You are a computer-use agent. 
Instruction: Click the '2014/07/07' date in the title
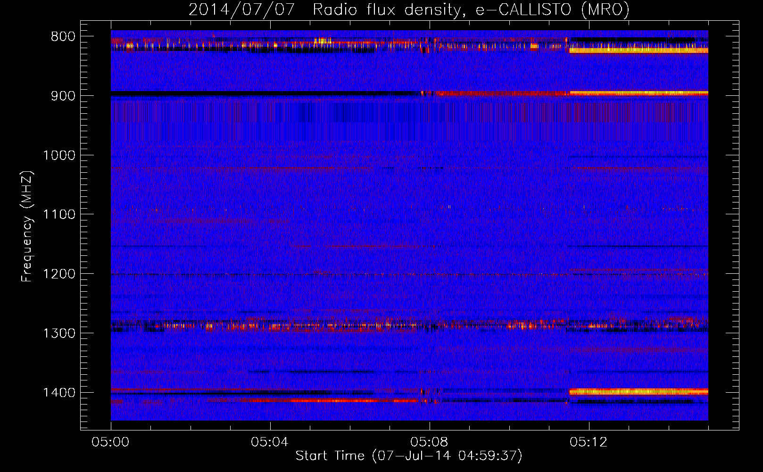(242, 9)
